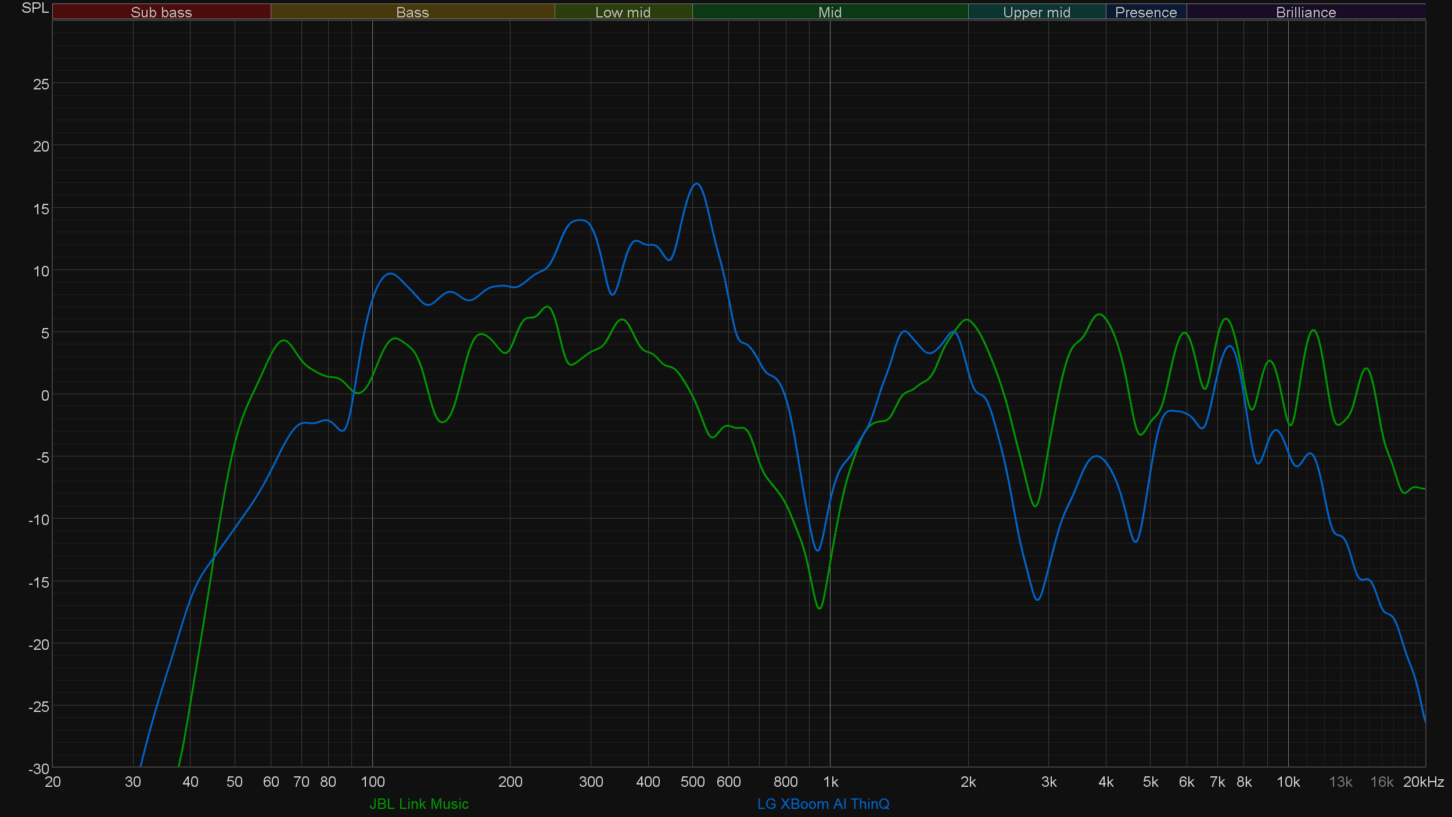
Task: Toggle the LG XBoom AI ThinQ legend
Action: [823, 804]
